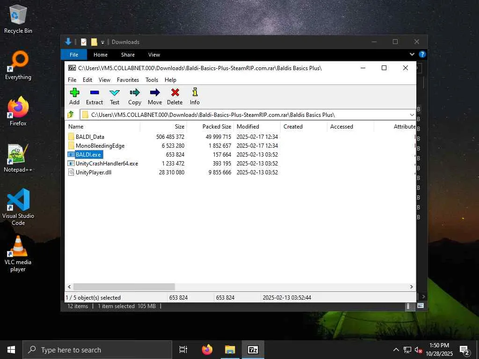Open the notification center icon
The image size is (479, 359).
[464, 350]
